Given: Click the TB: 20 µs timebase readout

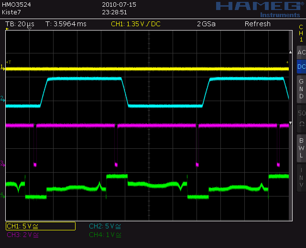Looking at the screenshot, I should click(x=20, y=24).
